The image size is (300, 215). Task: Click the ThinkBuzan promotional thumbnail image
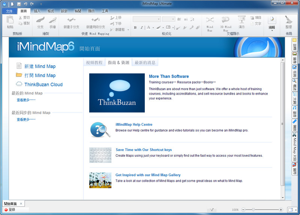(x=117, y=93)
